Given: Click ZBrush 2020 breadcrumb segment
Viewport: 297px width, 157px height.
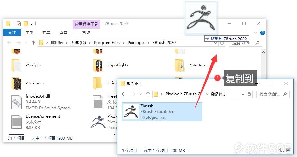Looking at the screenshot, I should [164, 43].
